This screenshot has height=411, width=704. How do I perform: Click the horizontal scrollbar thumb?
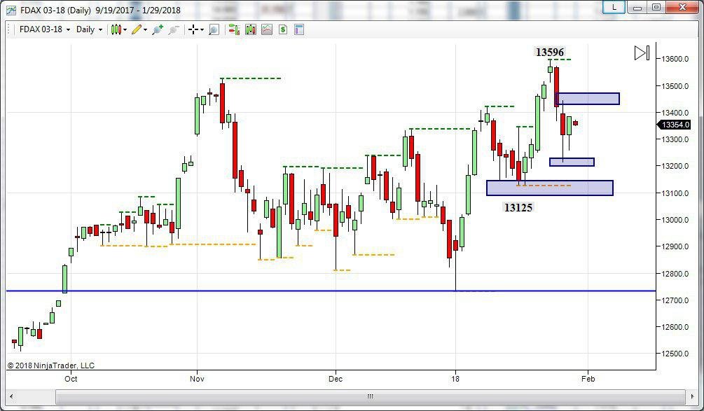(x=371, y=396)
